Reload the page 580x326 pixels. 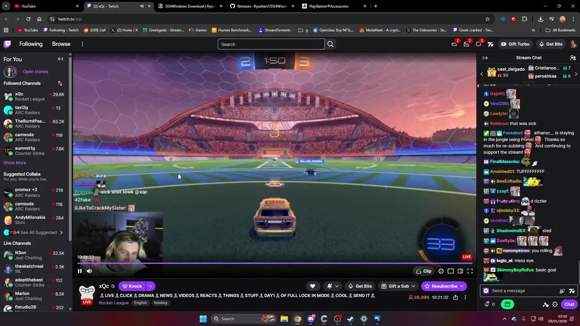28,19
